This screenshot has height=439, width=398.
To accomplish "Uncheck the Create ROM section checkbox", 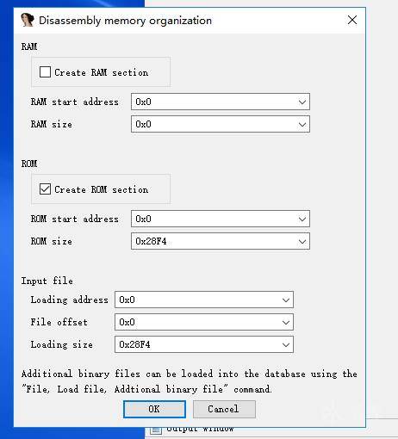I will [45, 189].
